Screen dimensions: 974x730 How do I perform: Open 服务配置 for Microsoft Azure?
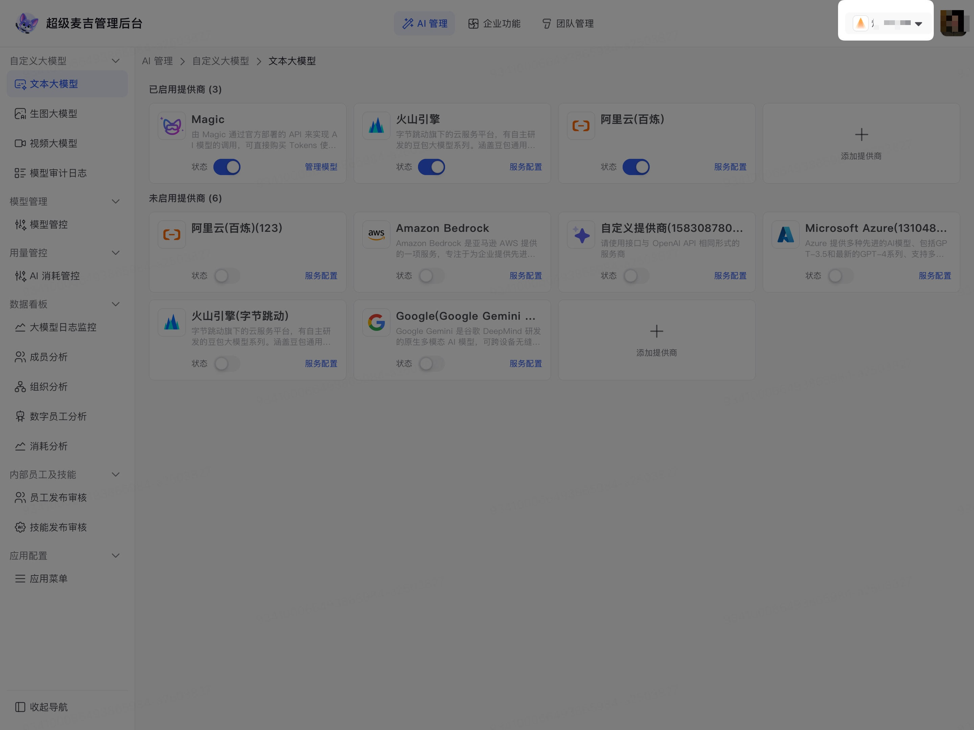tap(935, 276)
